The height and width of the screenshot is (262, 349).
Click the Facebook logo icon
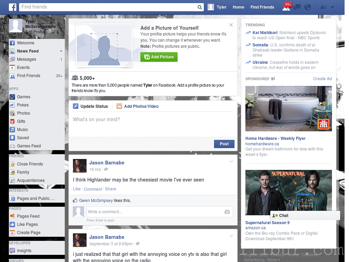tap(13, 7)
